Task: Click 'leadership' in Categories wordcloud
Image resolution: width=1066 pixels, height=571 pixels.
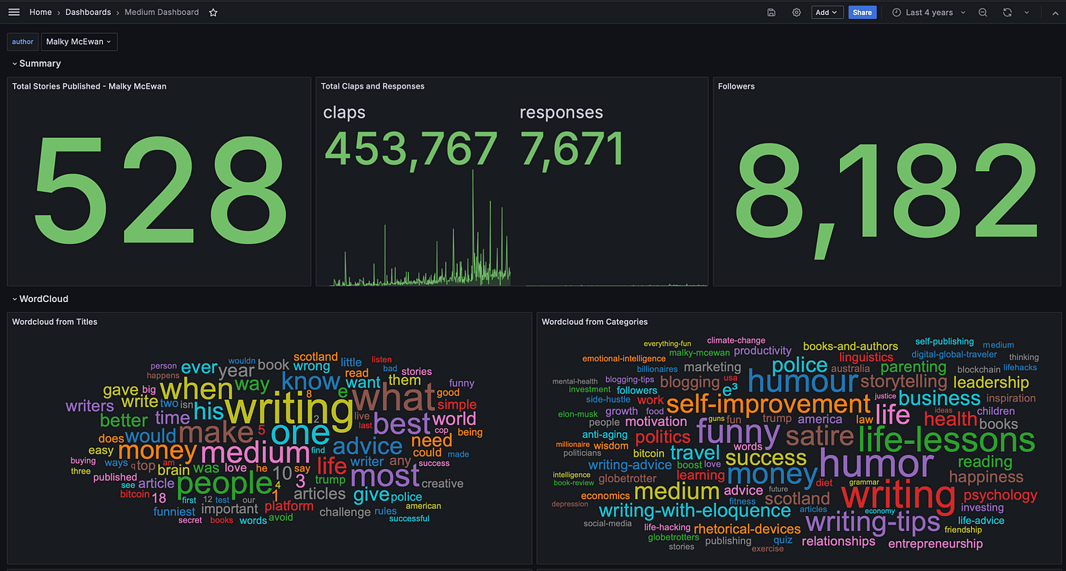Action: click(x=991, y=383)
